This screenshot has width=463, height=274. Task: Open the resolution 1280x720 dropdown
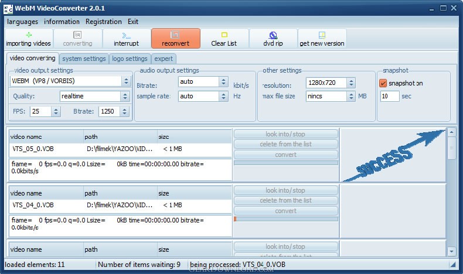point(351,83)
